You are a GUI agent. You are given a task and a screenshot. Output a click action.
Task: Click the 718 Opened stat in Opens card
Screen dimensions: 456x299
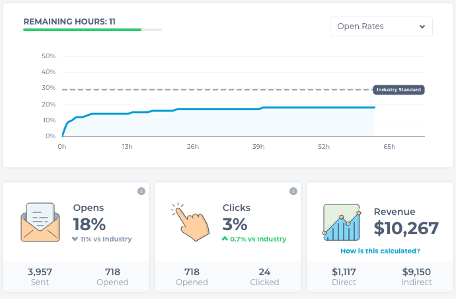pyautogui.click(x=112, y=277)
